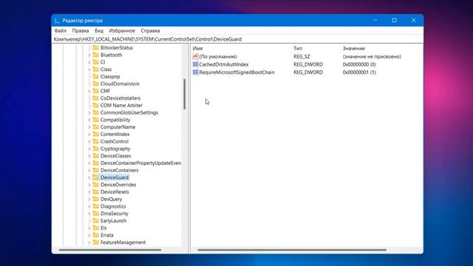The height and width of the screenshot is (266, 473).
Task: Select the Class folder icon
Action: (96, 69)
